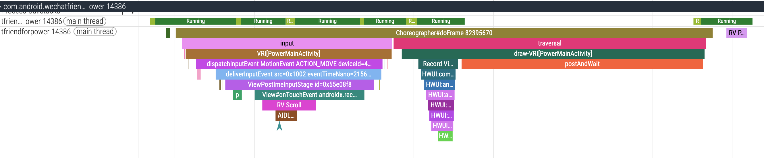Click the postAndWait slice
The width and height of the screenshot is (764, 158).
click(x=582, y=64)
